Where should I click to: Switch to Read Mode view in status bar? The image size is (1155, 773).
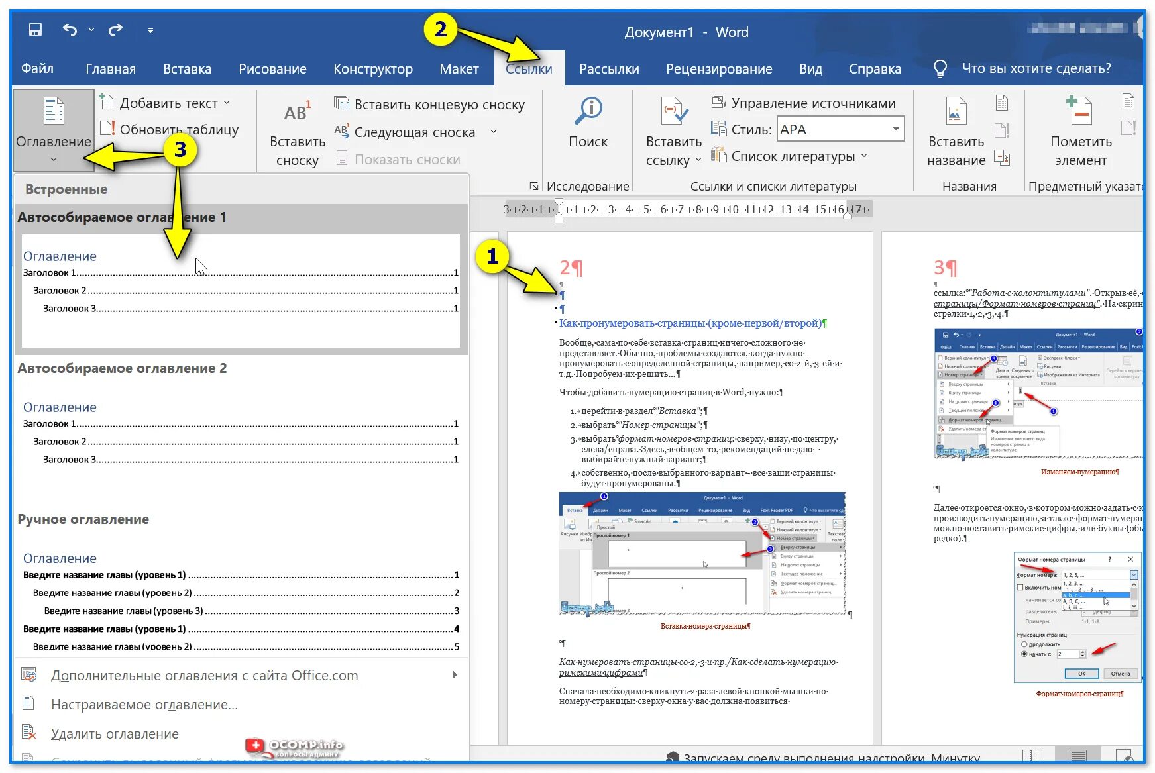pyautogui.click(x=1030, y=756)
